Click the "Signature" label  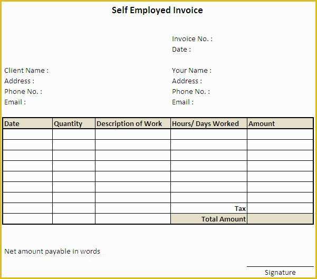click(280, 272)
